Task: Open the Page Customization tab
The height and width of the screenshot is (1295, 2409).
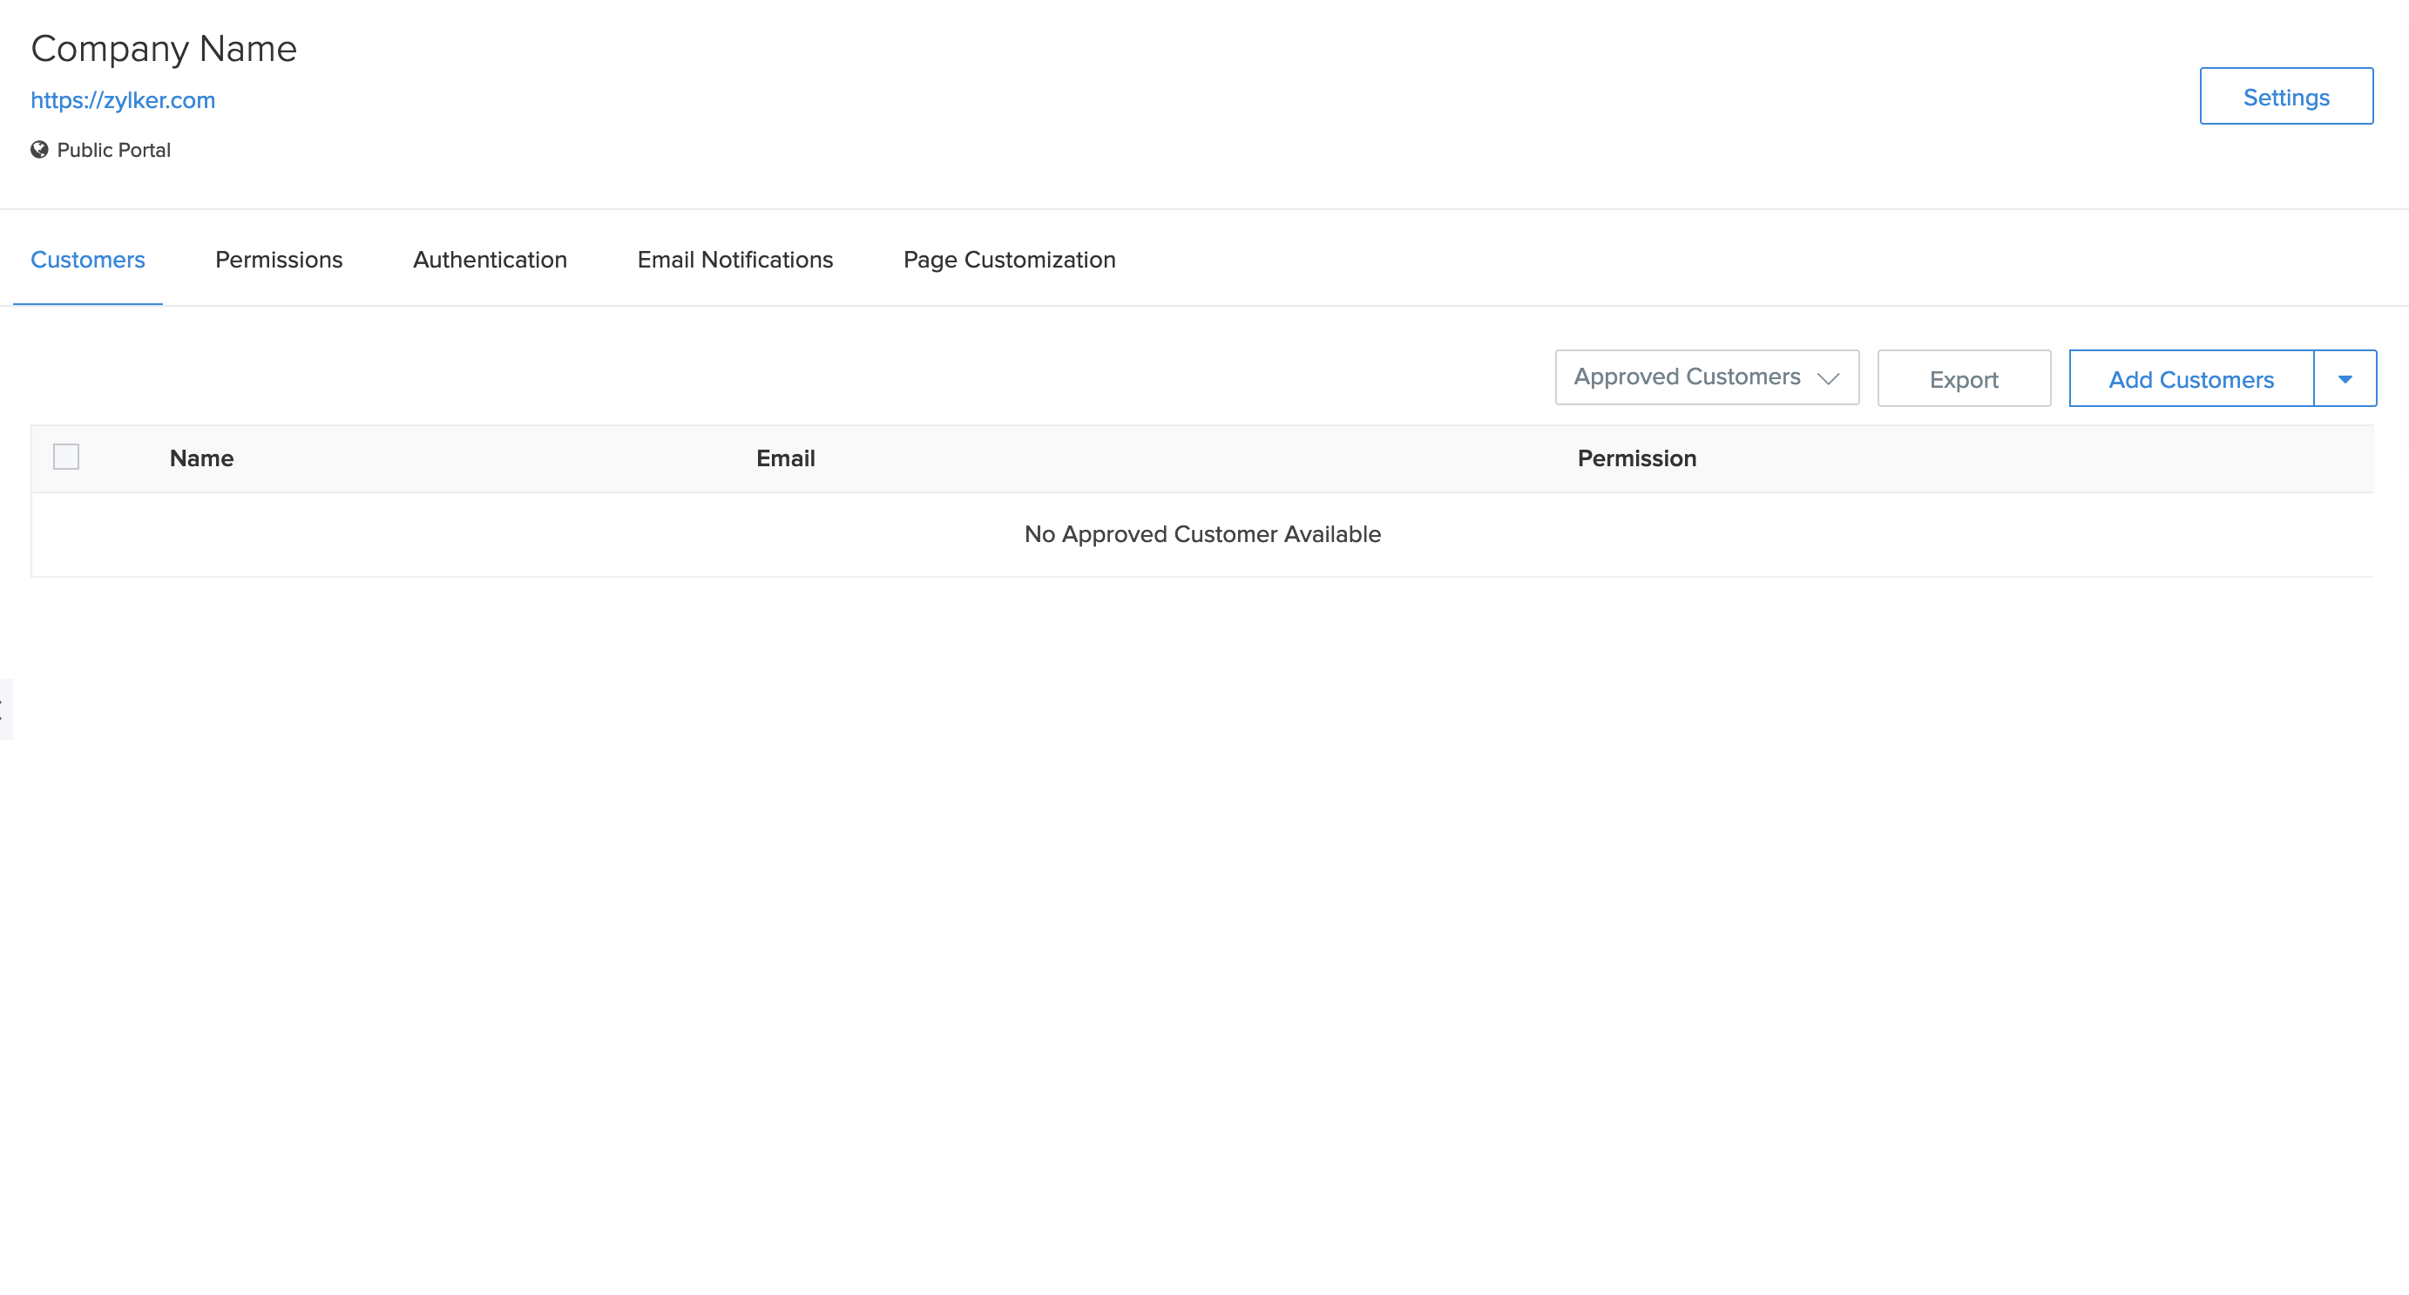Action: 1009,259
